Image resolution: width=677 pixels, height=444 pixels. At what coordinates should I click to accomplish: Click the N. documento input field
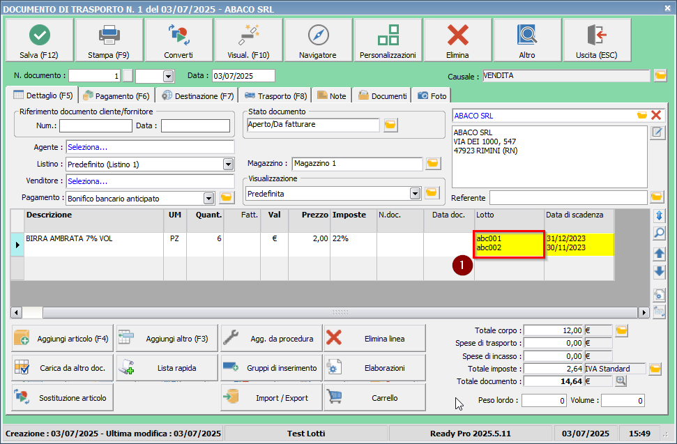coord(94,76)
